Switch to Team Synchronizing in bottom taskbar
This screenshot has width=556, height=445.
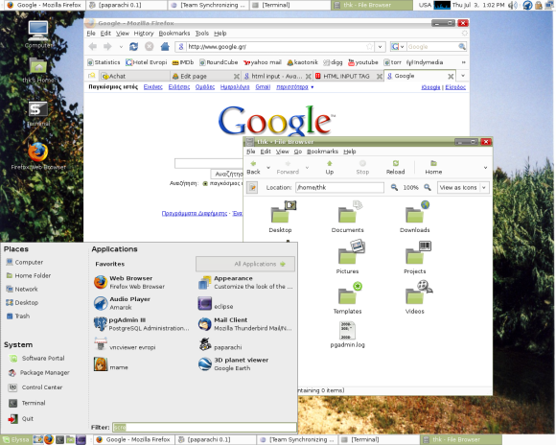[297, 439]
